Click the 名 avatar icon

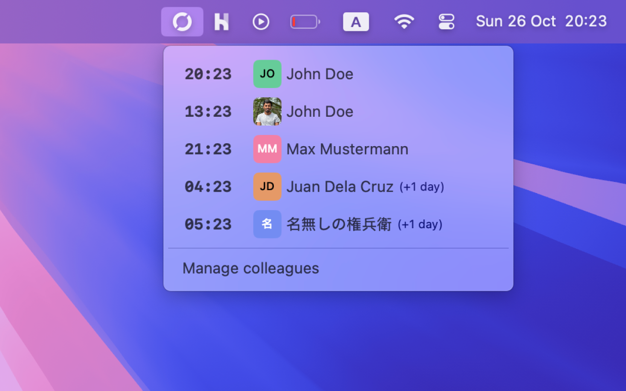point(267,224)
